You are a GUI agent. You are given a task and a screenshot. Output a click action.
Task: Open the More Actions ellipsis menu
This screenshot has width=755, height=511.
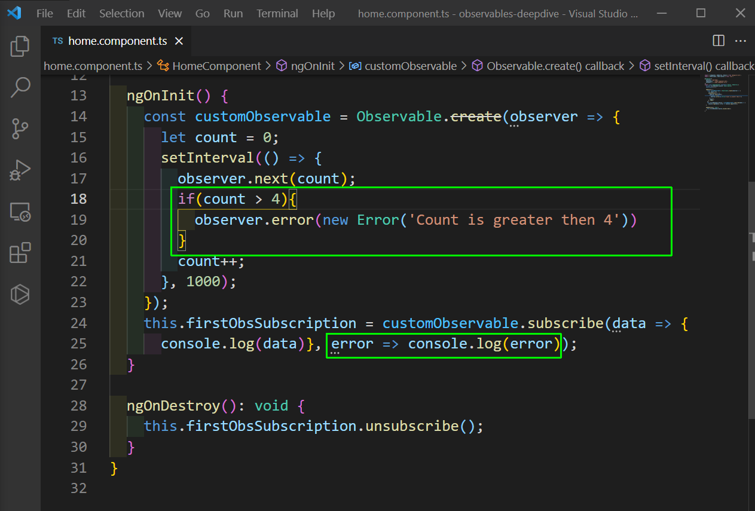[741, 41]
